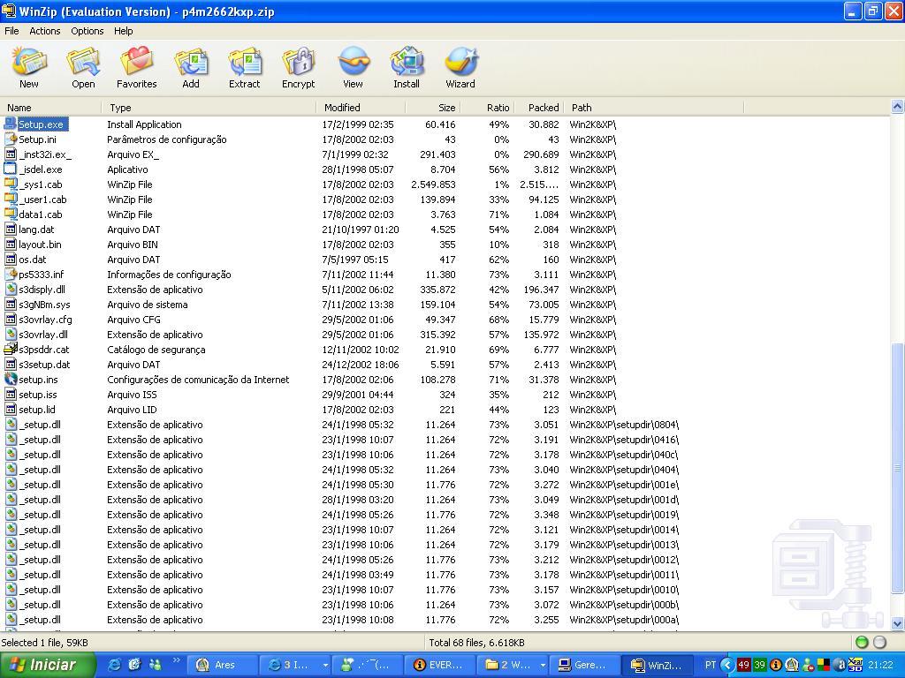Click the View toolbar icon

(x=353, y=68)
